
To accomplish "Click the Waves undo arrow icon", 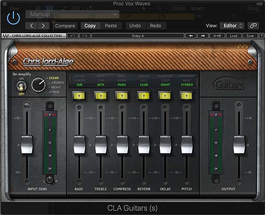I will pos(73,36).
